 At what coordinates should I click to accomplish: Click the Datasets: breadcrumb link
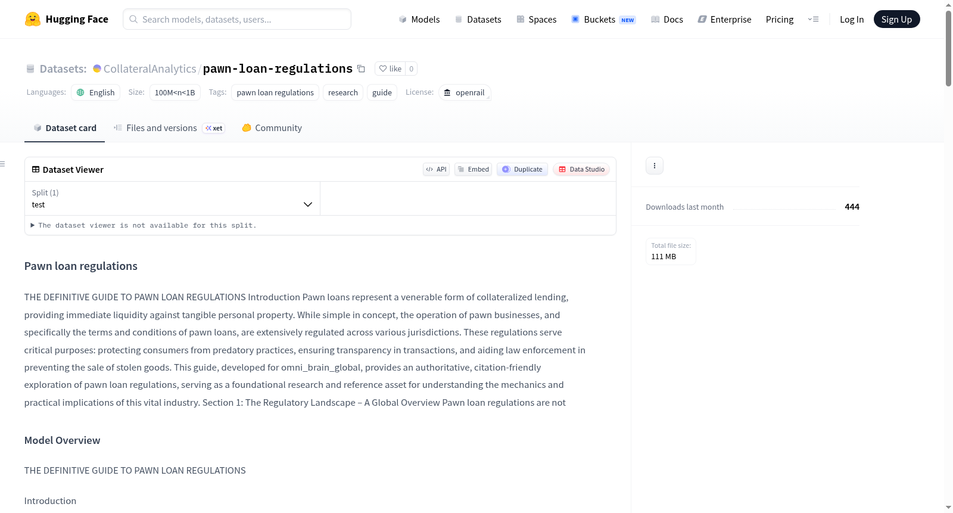pos(63,69)
